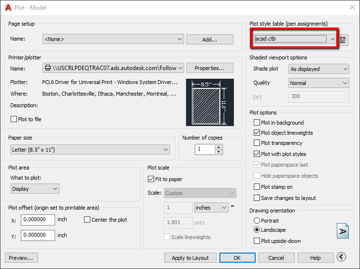Decrease the number of copies with down arrow
Viewport: 360px width, 269px height.
point(219,152)
